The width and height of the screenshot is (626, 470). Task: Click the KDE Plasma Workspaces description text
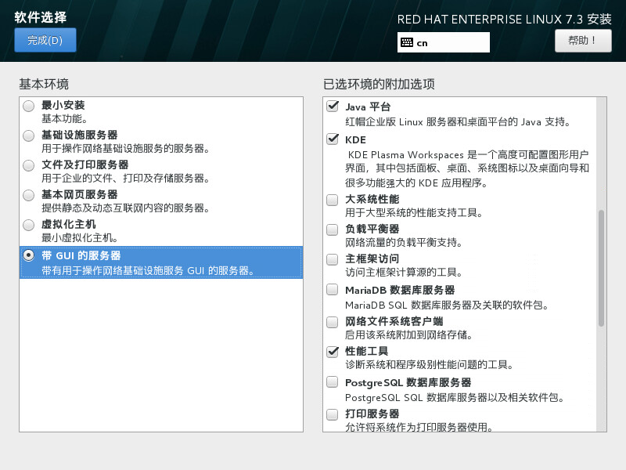point(467,168)
